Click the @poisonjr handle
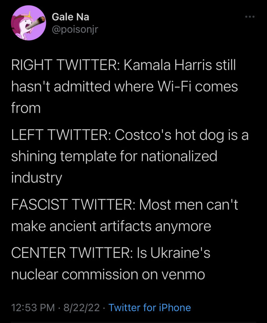The width and height of the screenshot is (267, 323). tap(75, 29)
